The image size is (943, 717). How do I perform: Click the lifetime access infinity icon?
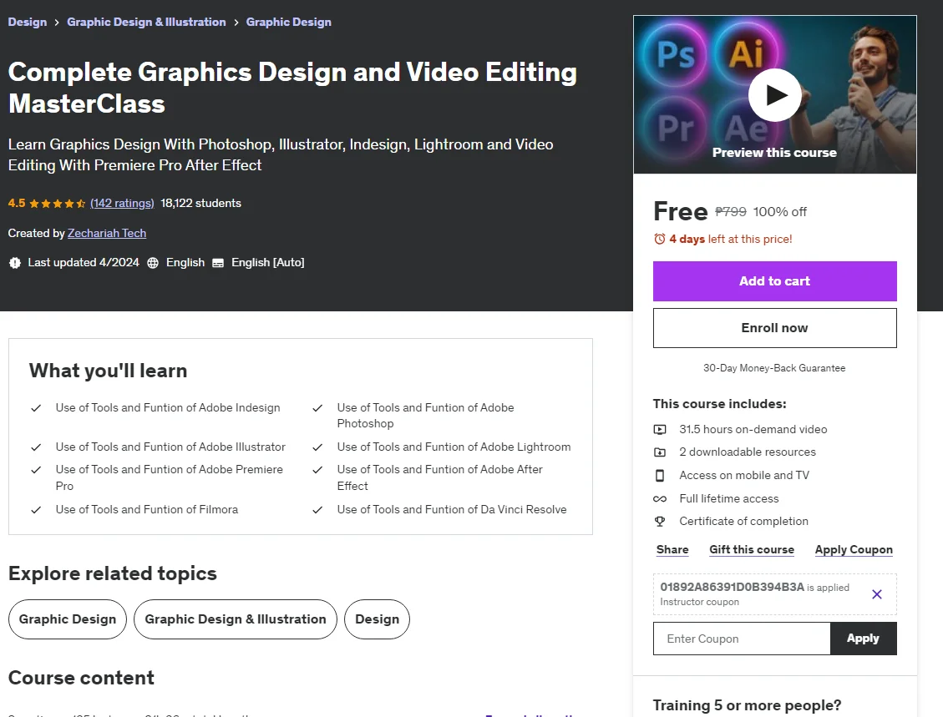pyautogui.click(x=660, y=499)
